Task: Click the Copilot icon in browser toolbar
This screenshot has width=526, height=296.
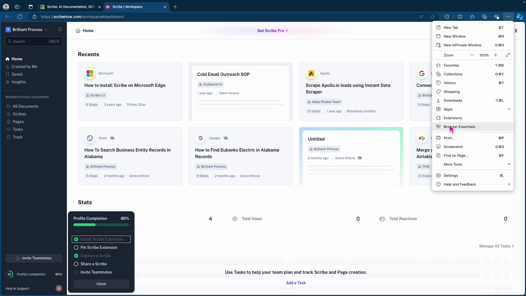Action: click(520, 17)
